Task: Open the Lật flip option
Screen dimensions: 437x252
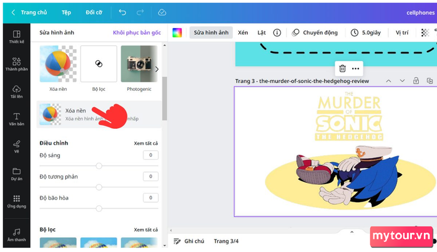Action: [262, 32]
